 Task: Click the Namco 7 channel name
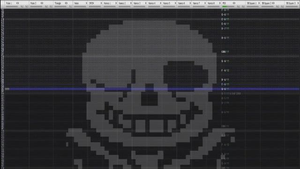pos(196,3)
